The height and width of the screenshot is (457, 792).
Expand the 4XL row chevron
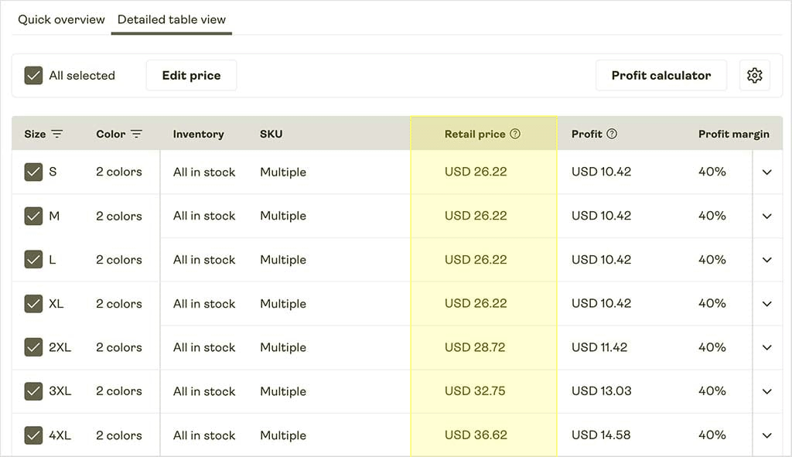tap(766, 435)
